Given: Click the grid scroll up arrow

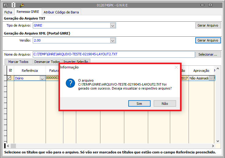Looking at the screenshot, I should pos(218,69).
